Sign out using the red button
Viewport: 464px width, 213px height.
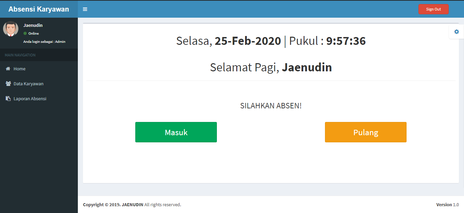pos(433,9)
